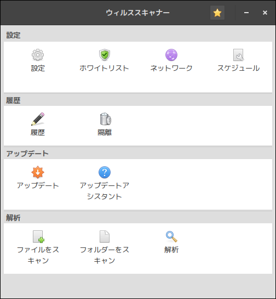The width and height of the screenshot is (276, 299).
Task: Click the アップデートアシスタント text label
Action: 105,191
